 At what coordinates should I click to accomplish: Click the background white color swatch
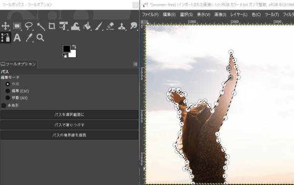click(73, 54)
